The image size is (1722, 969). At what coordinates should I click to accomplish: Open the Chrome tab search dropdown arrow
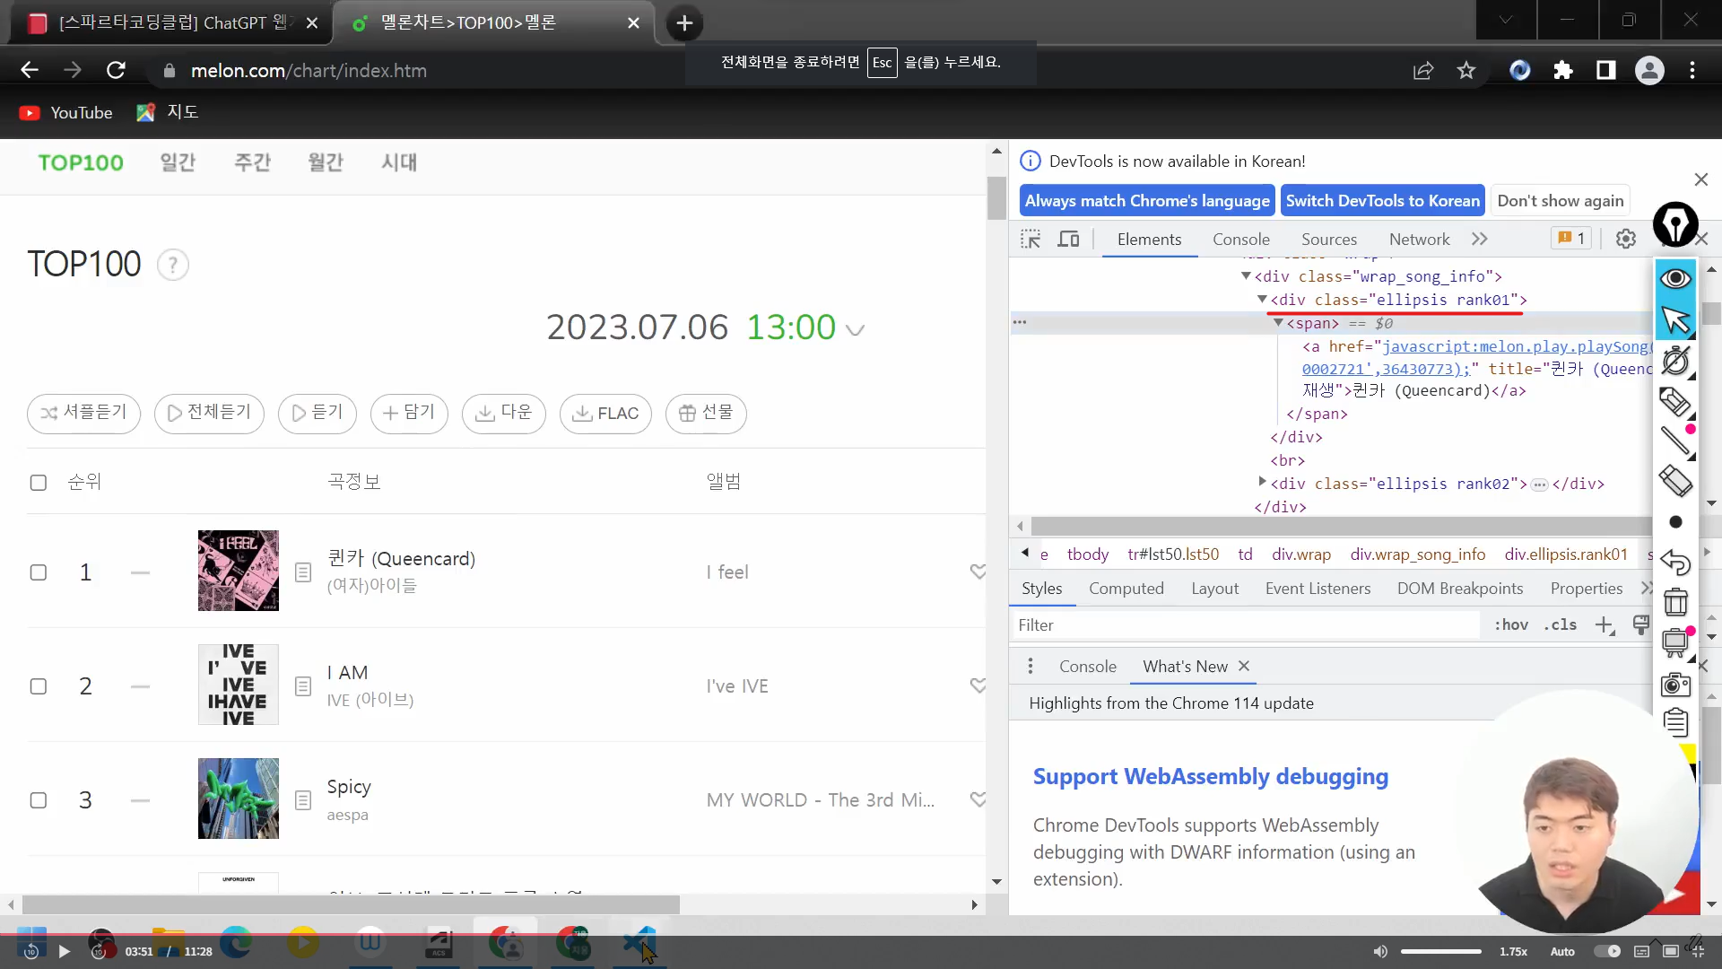(1506, 21)
